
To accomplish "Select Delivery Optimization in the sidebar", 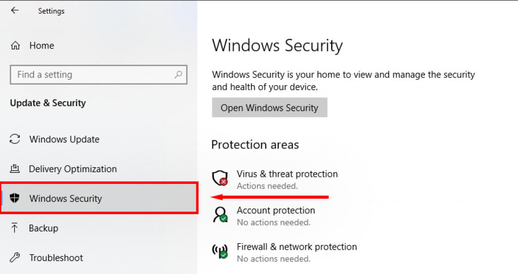I will (x=73, y=169).
